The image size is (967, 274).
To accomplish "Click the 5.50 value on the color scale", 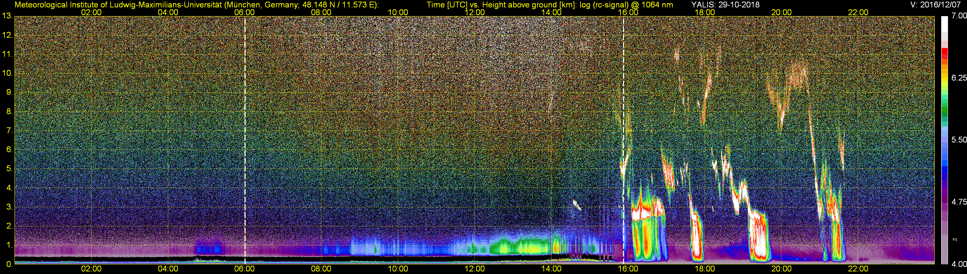I will pos(959,140).
